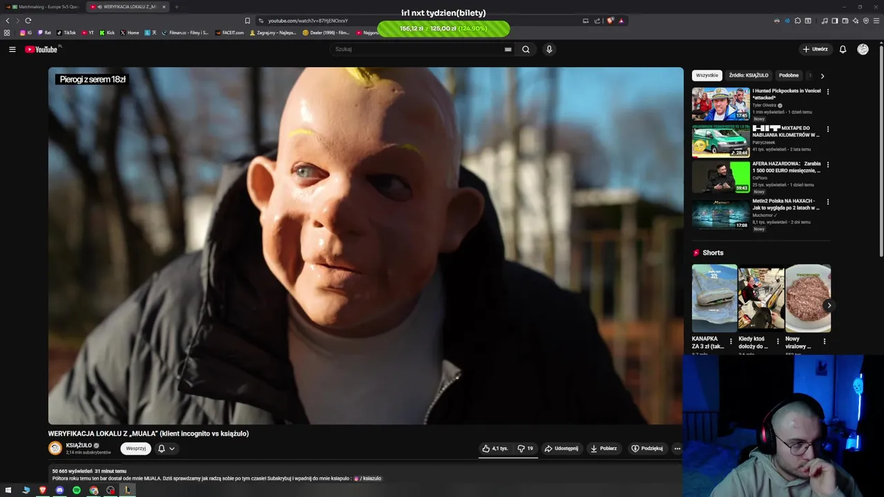Open more actions ellipsis under video

tap(677, 449)
